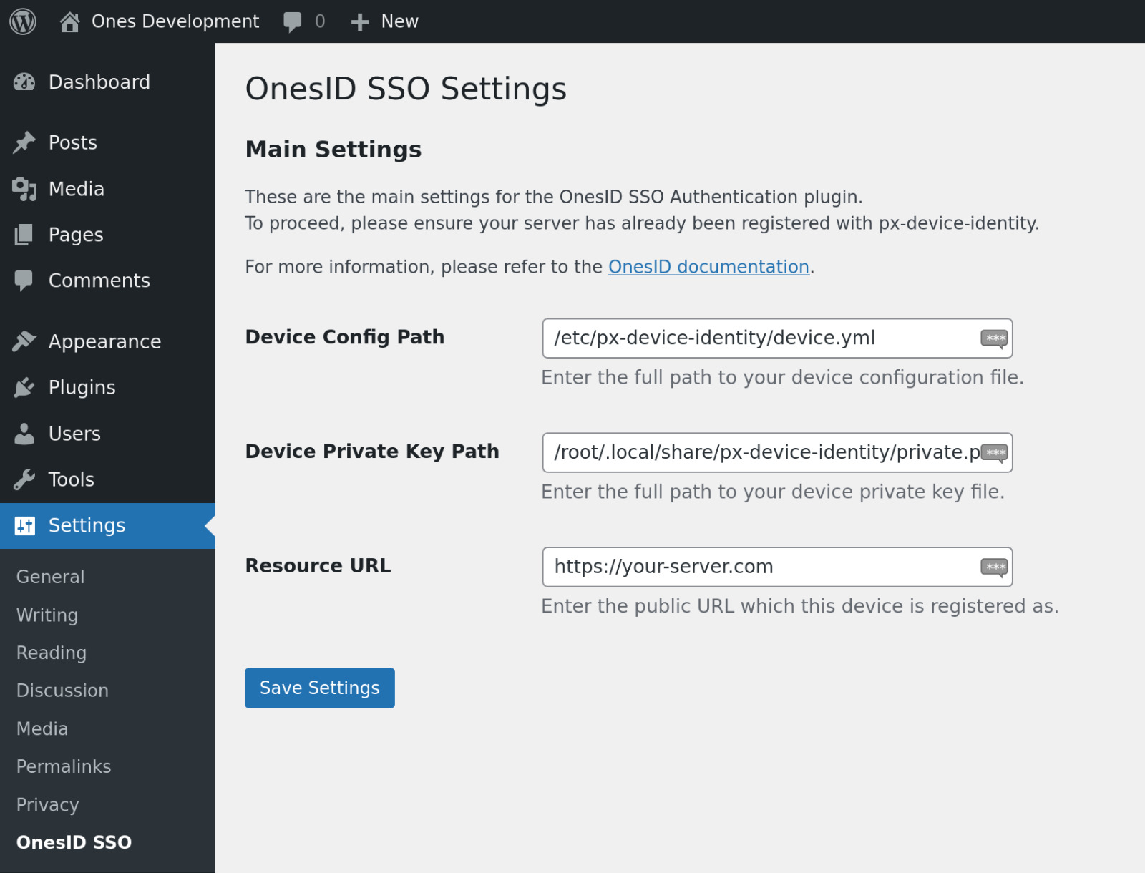Screen dimensions: 1145x873
Task: Click New in the admin bar
Action: point(399,21)
